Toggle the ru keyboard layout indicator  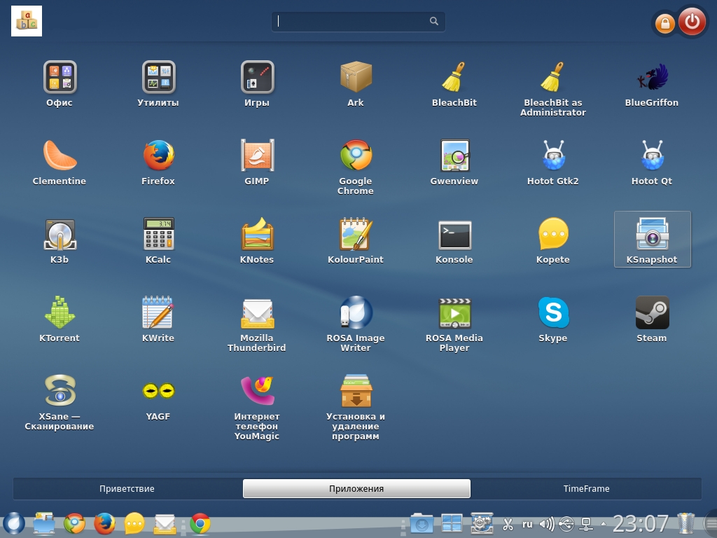coord(527,523)
